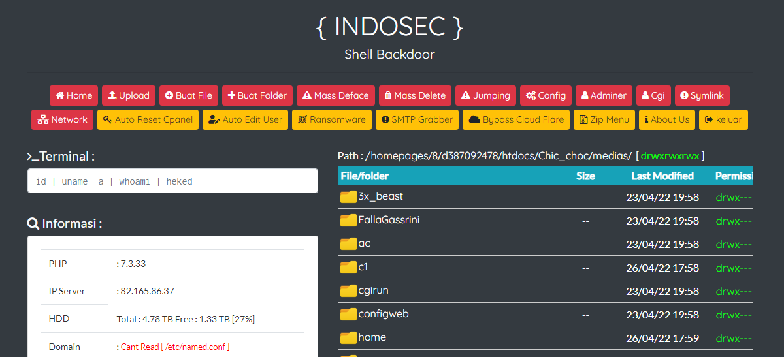The height and width of the screenshot is (357, 784).
Task: Open the Config menu button
Action: point(546,95)
